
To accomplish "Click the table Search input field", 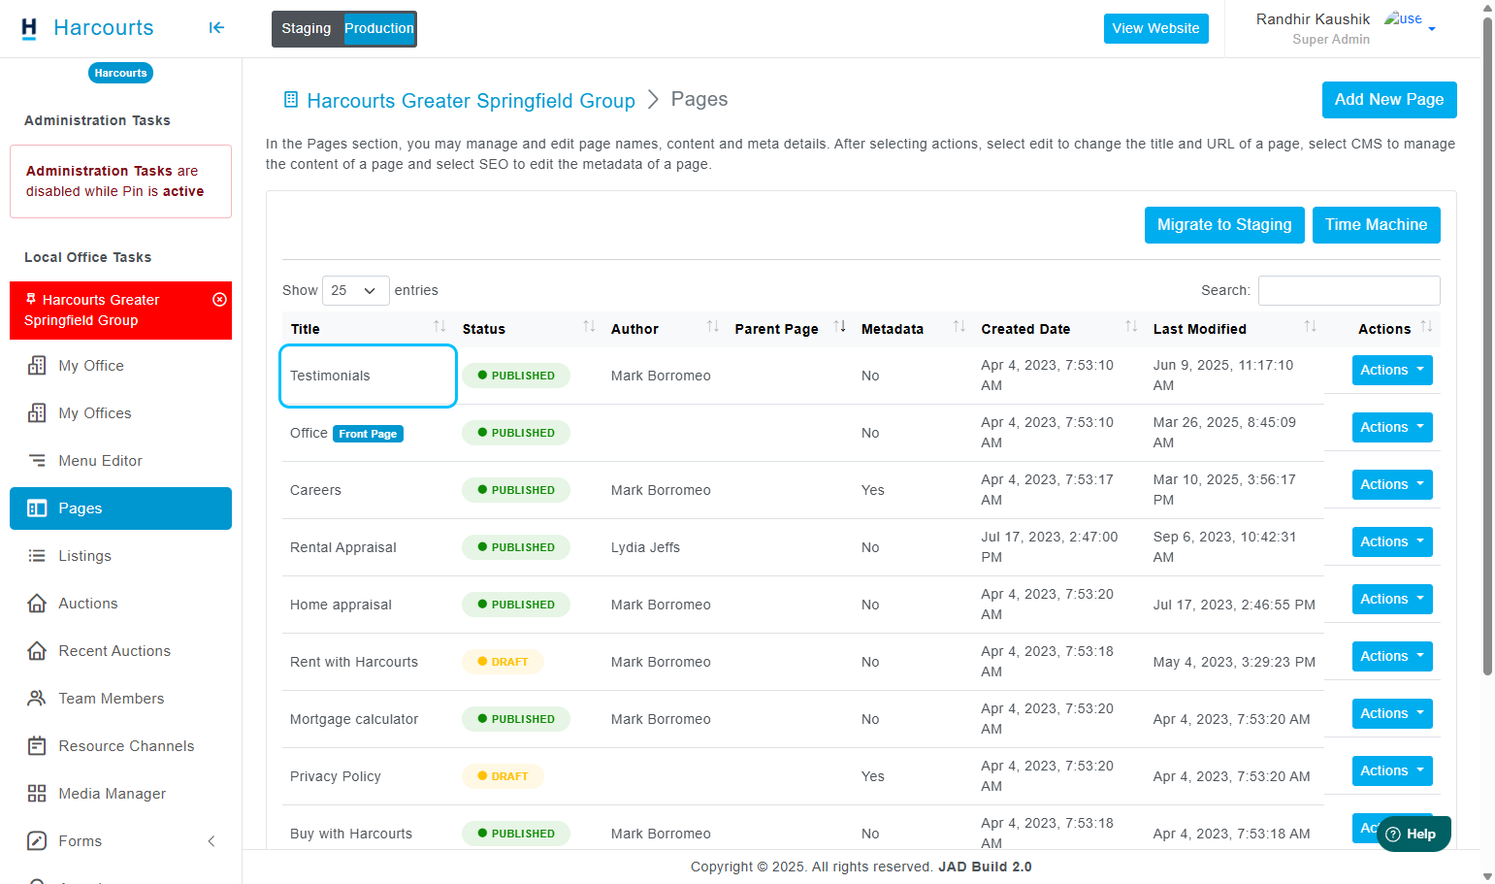I will click(x=1349, y=290).
